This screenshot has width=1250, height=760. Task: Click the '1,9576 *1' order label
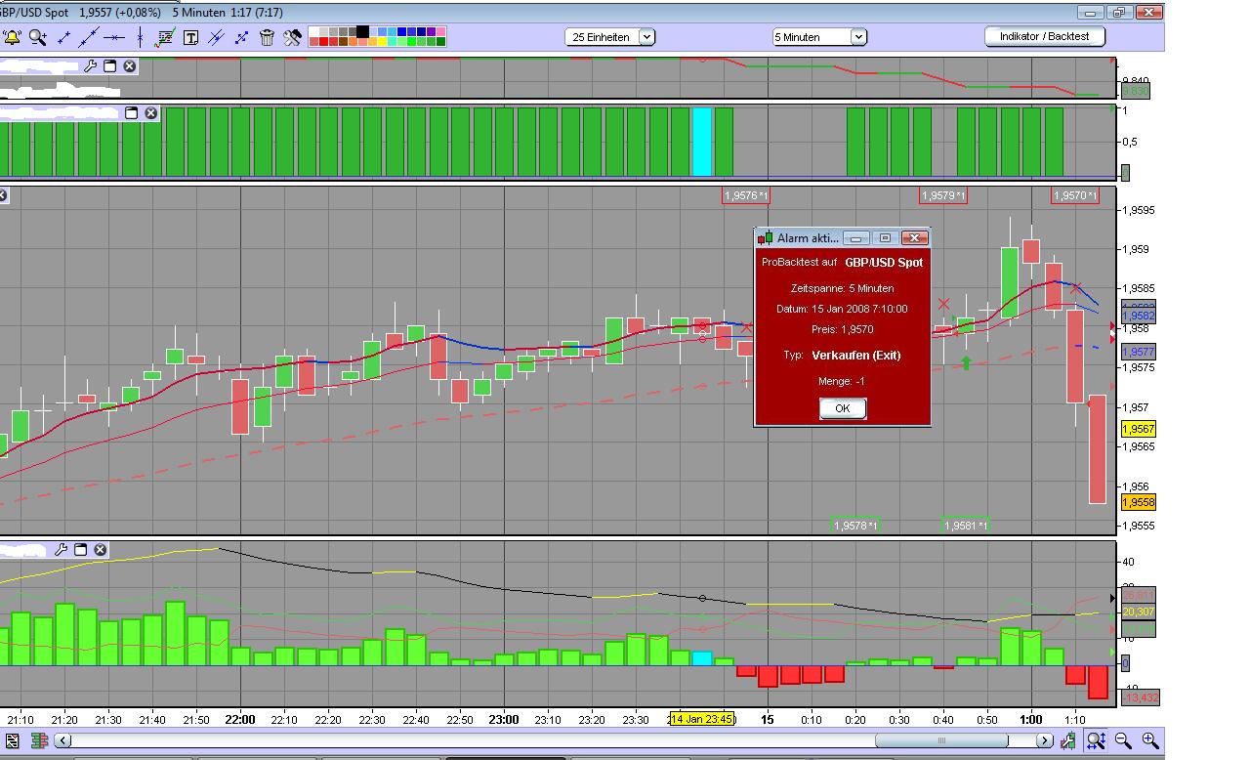746,196
